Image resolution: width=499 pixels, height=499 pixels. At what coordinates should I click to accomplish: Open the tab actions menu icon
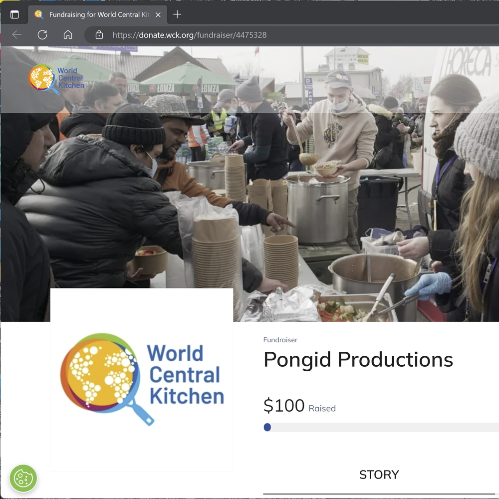(14, 14)
